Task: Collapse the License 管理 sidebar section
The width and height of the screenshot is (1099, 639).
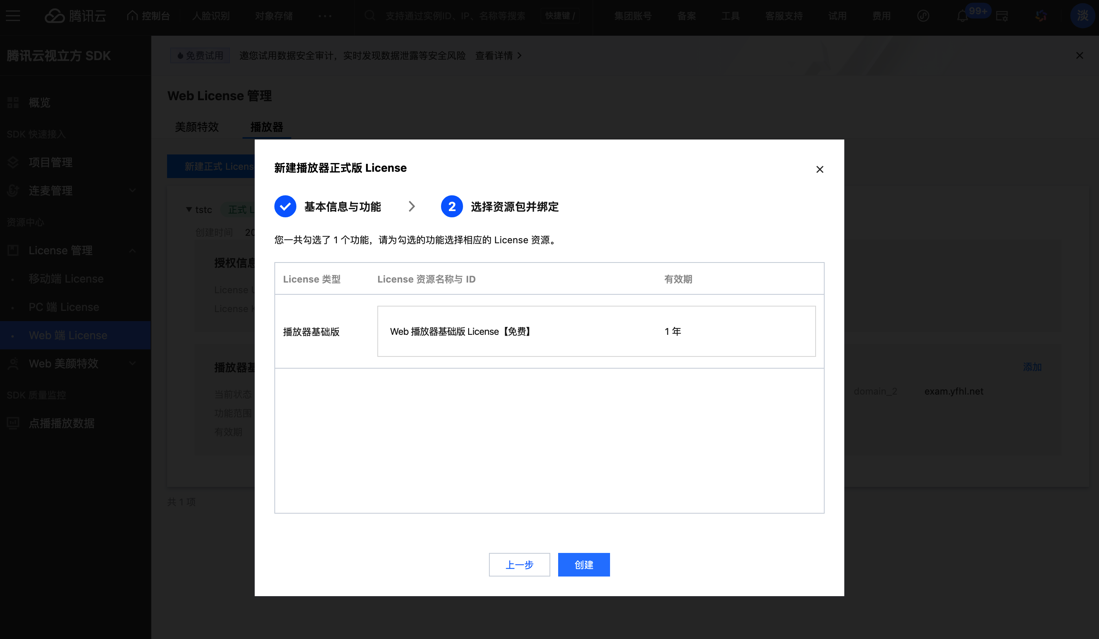Action: point(132,250)
